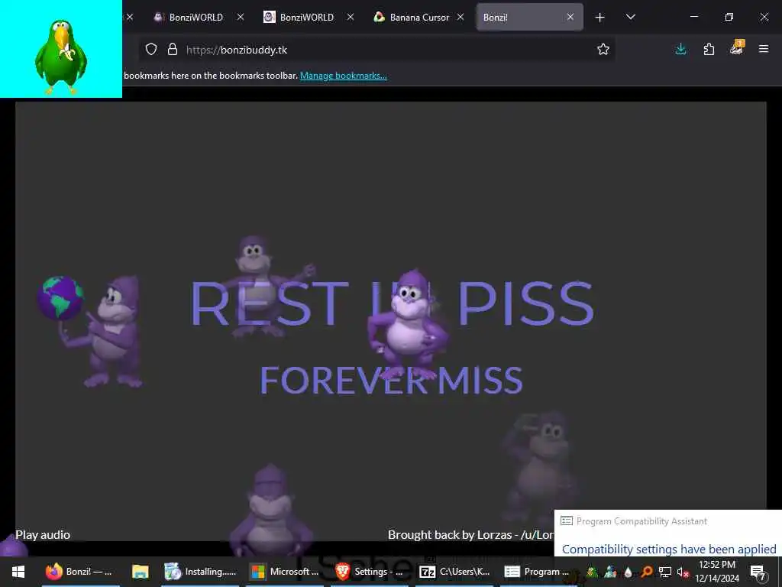Click the teal figure icon in the tray
Screen dimensions: 782x587
tap(610, 572)
